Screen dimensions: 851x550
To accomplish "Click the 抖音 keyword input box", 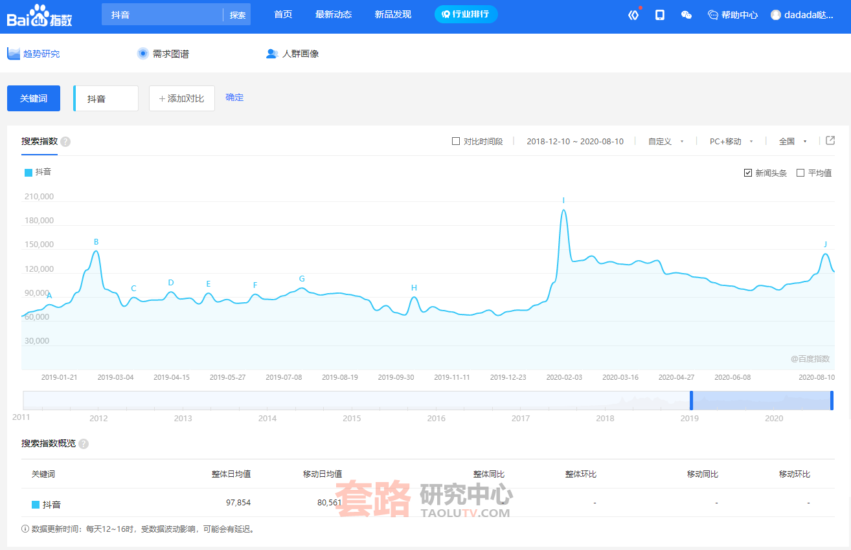I will pyautogui.click(x=106, y=98).
